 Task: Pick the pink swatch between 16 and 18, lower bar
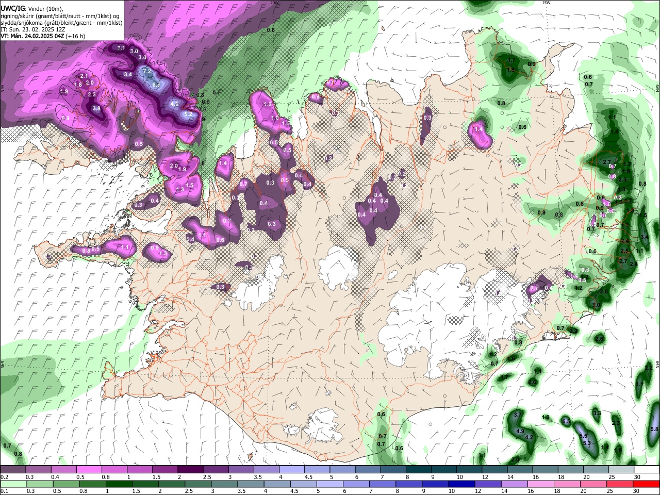pyautogui.click(x=540, y=484)
